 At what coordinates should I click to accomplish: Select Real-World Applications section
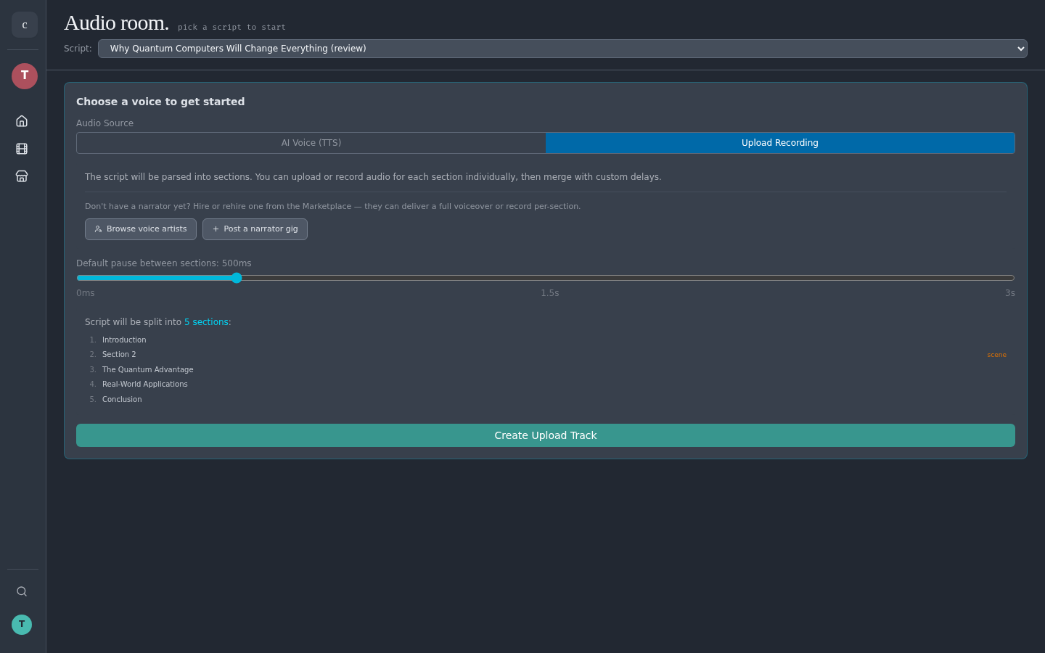[546, 385]
